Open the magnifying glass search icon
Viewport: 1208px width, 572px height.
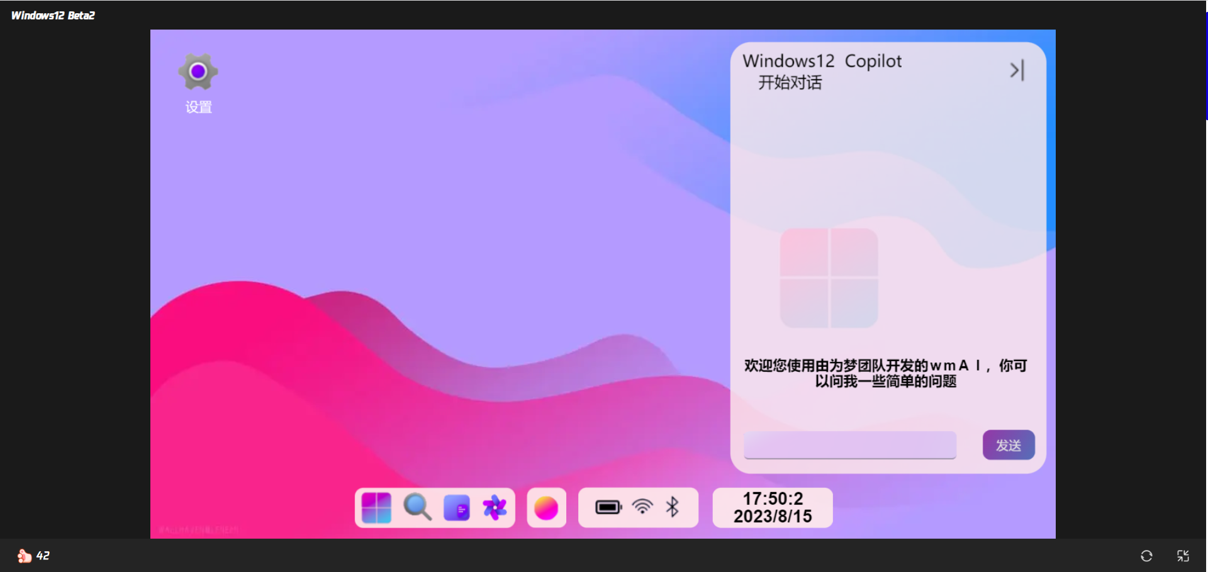417,507
